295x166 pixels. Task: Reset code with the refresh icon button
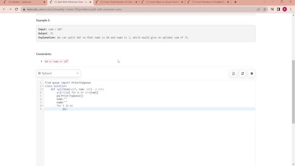click(x=242, y=73)
